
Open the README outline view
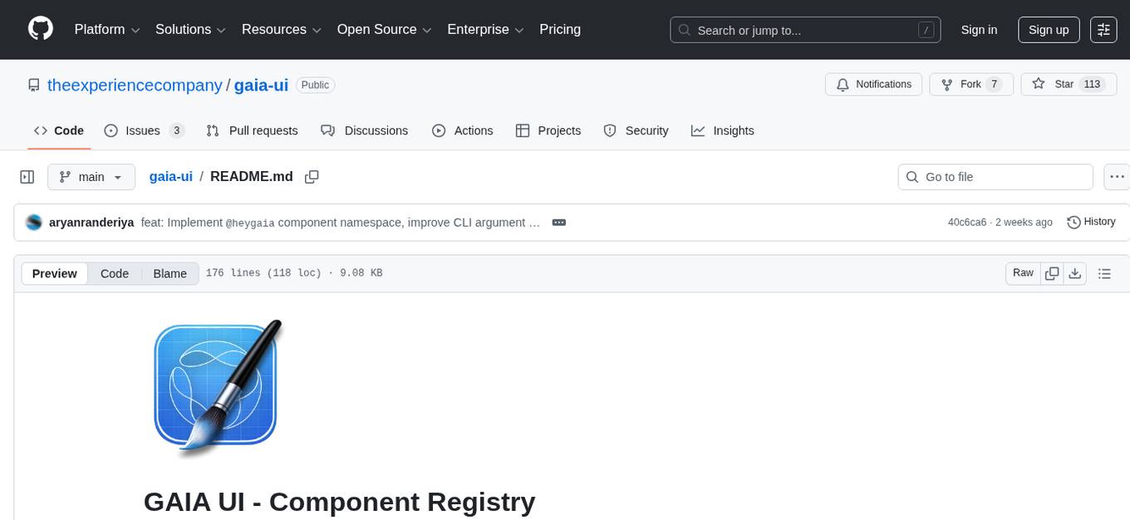(x=1105, y=272)
